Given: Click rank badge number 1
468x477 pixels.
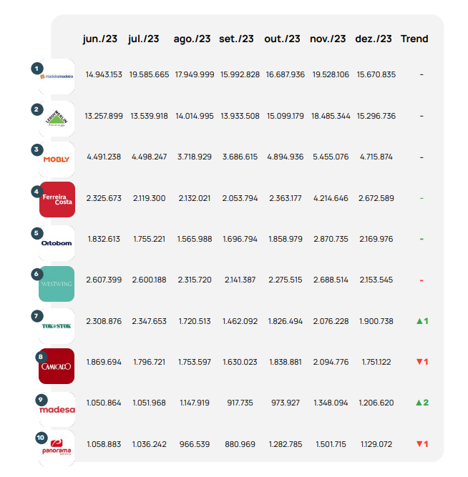Looking at the screenshot, I should (x=35, y=68).
